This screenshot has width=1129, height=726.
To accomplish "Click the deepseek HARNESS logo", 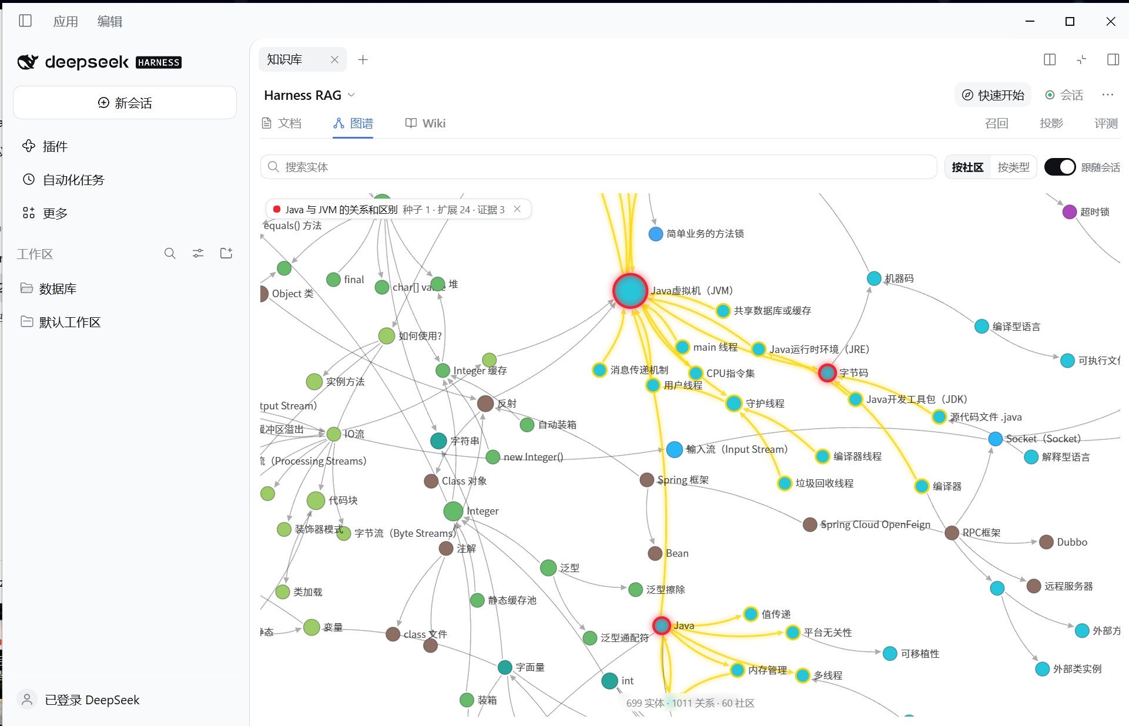I will (x=99, y=62).
